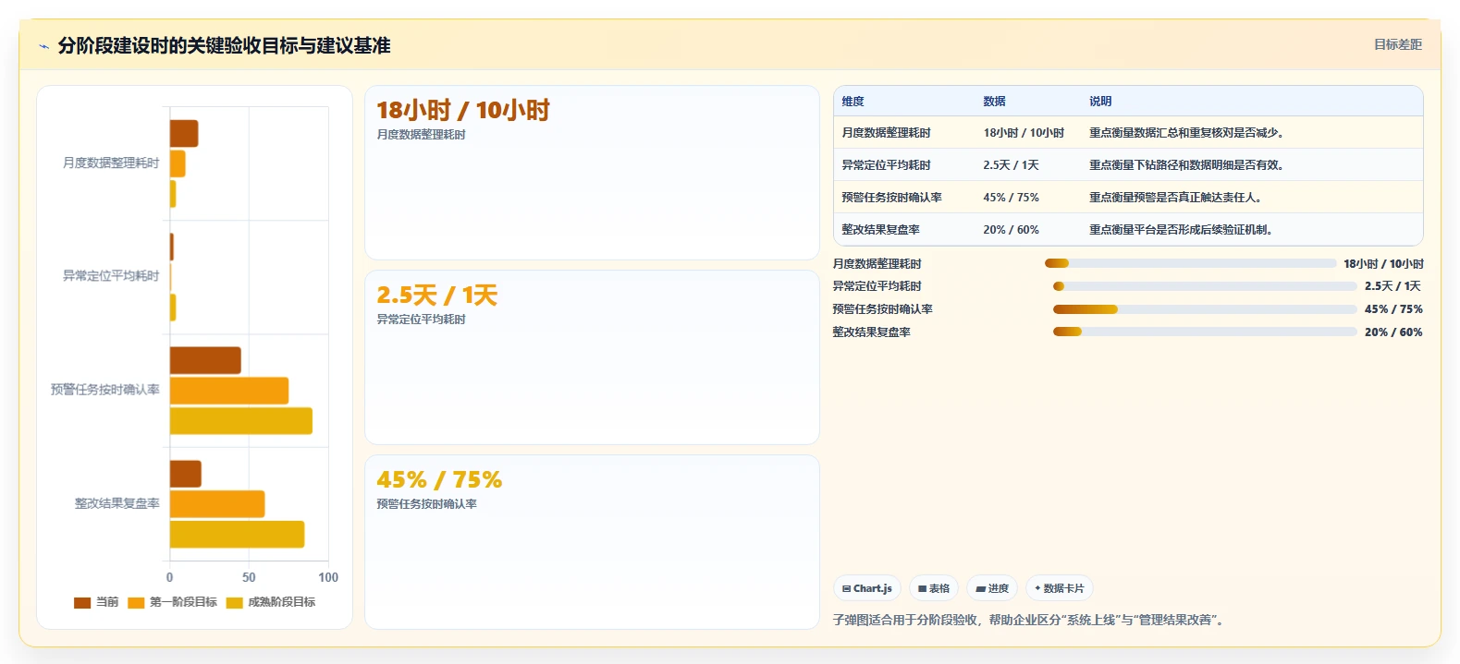The image size is (1460, 664).
Task: Click the 预警任务按时确认率 progress bar
Action: click(x=1205, y=309)
